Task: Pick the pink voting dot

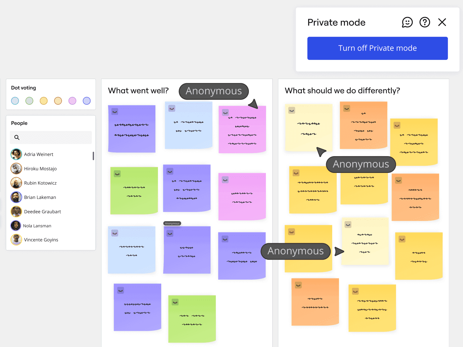Action: click(x=72, y=101)
